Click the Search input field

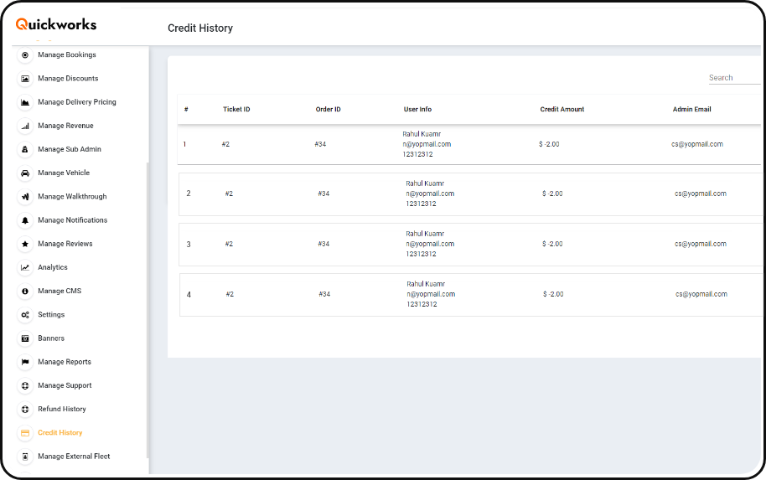734,78
